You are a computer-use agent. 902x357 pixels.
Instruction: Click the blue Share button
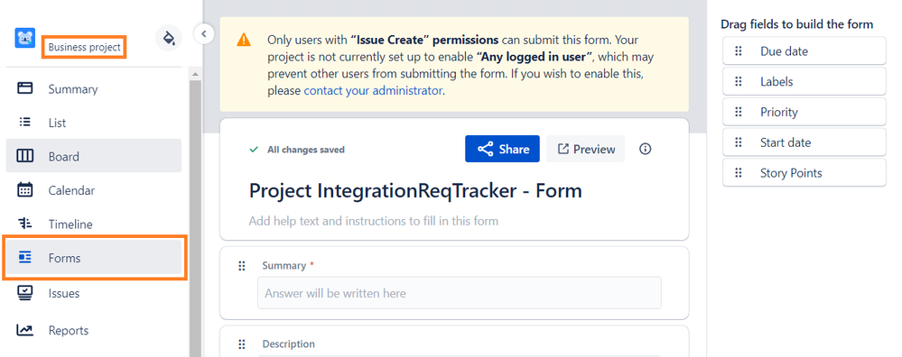[x=502, y=150]
